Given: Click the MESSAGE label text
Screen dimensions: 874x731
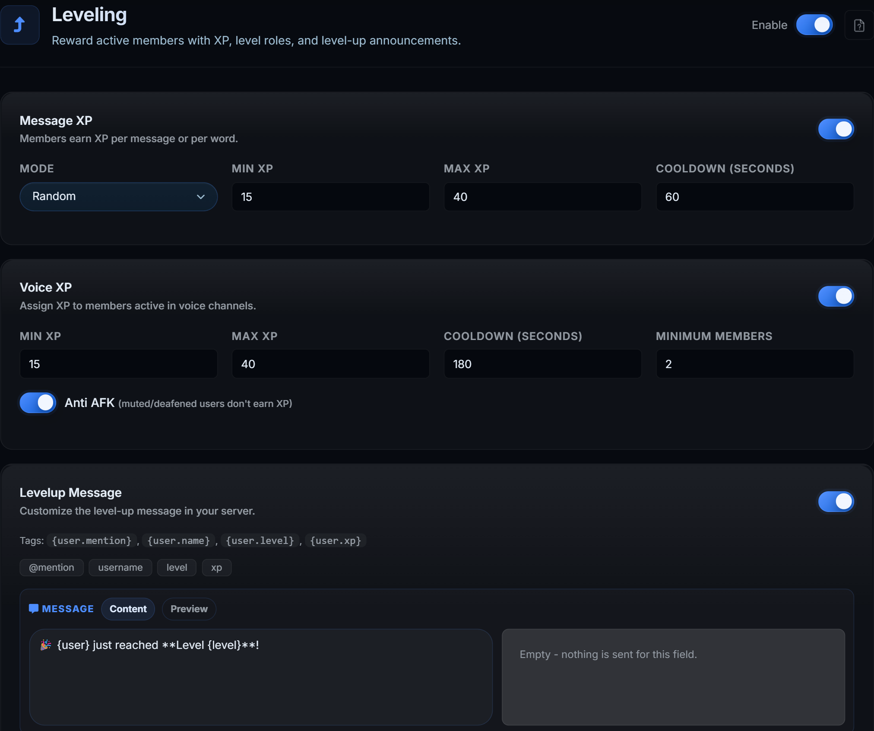Looking at the screenshot, I should pyautogui.click(x=68, y=609).
